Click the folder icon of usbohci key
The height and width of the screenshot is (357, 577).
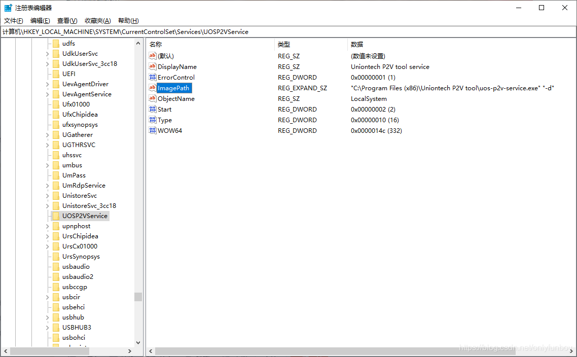tap(56, 338)
